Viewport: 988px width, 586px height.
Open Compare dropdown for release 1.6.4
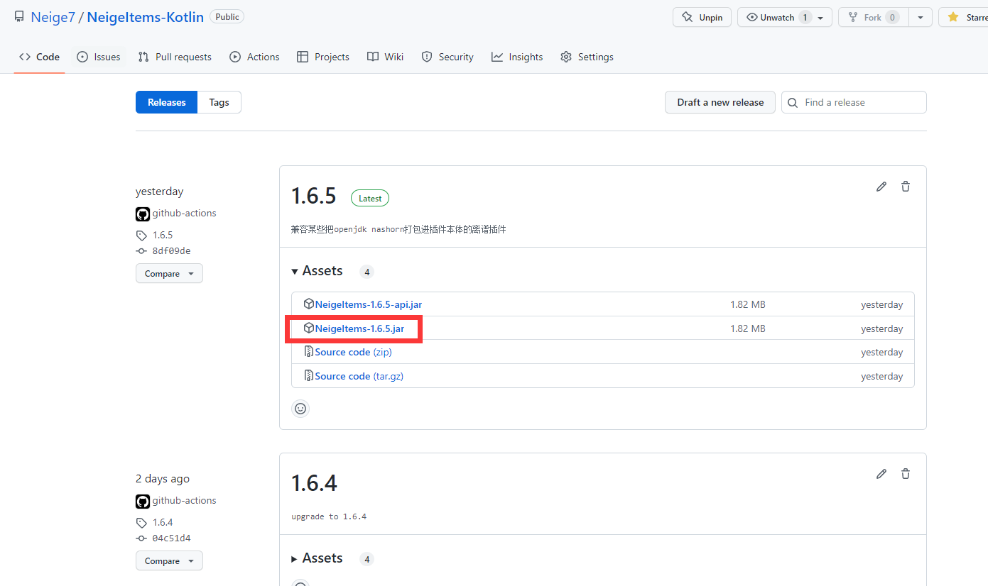[x=169, y=561]
